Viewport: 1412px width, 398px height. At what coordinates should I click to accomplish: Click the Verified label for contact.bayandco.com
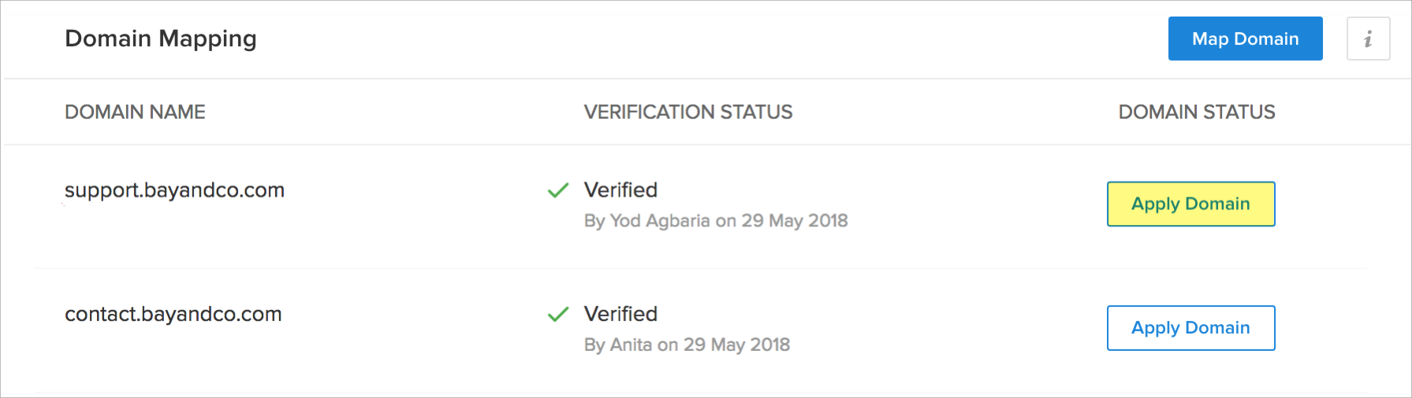620,315
